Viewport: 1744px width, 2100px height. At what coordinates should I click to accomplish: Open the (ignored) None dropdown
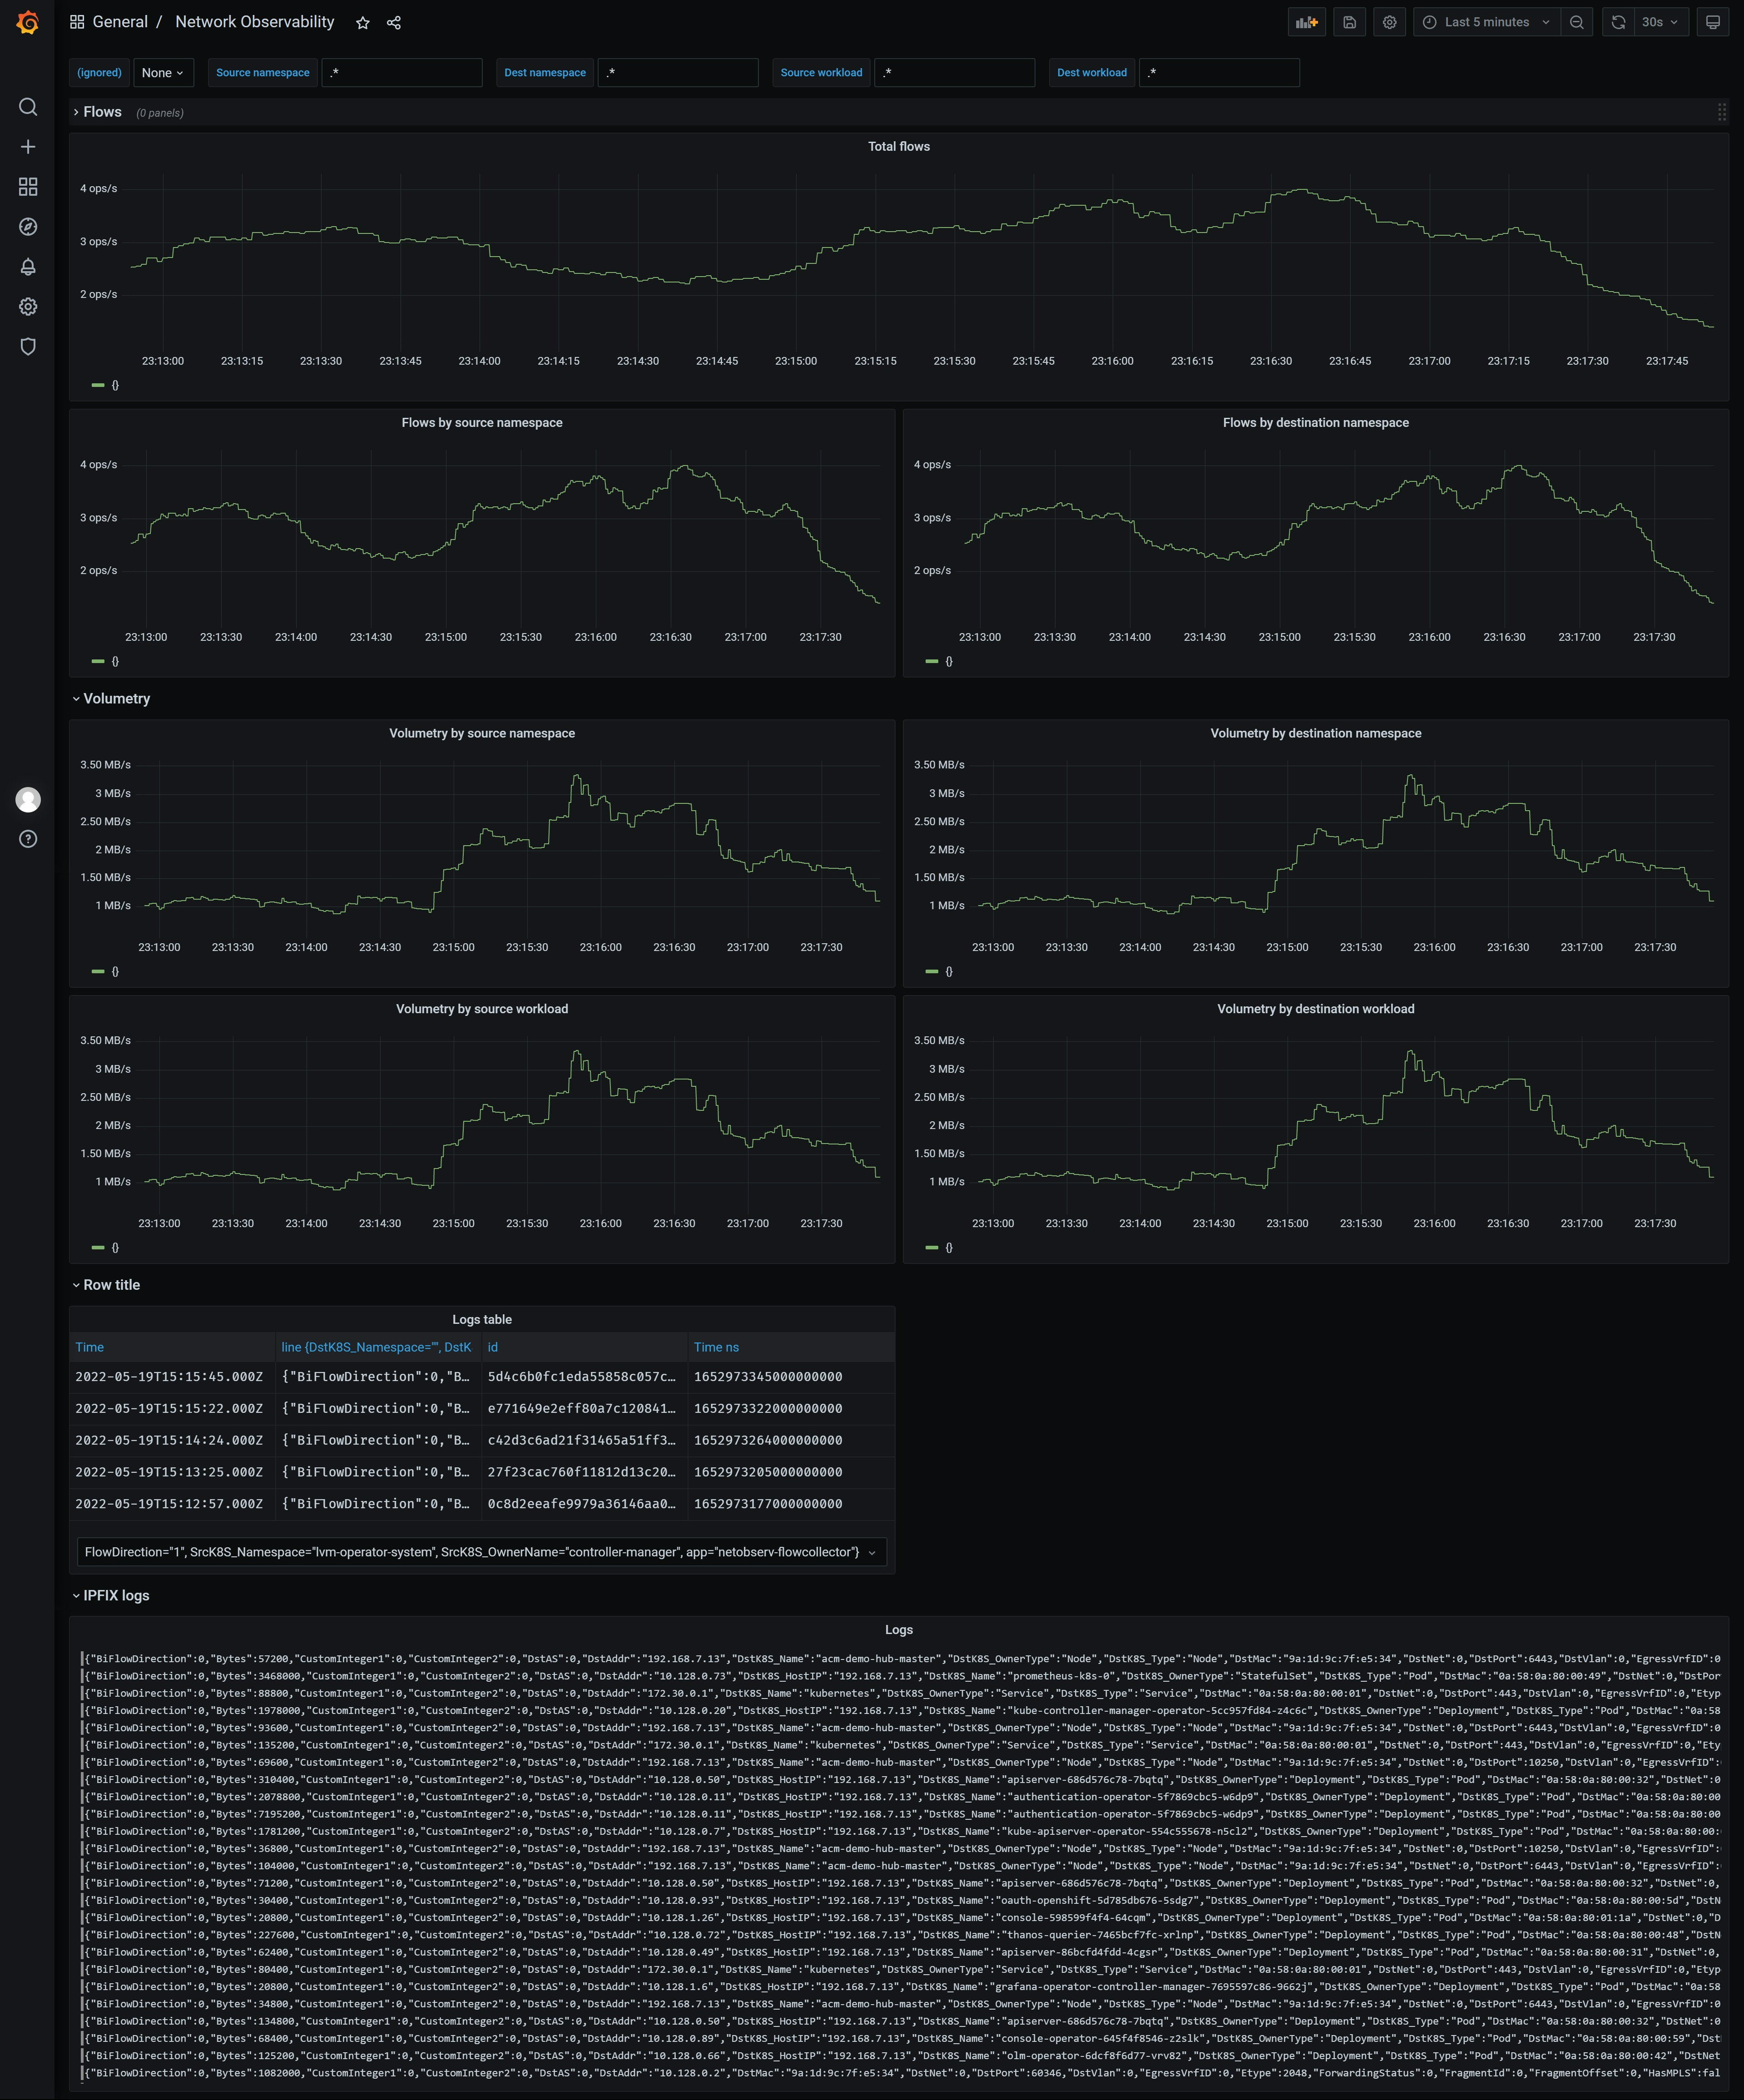click(162, 72)
